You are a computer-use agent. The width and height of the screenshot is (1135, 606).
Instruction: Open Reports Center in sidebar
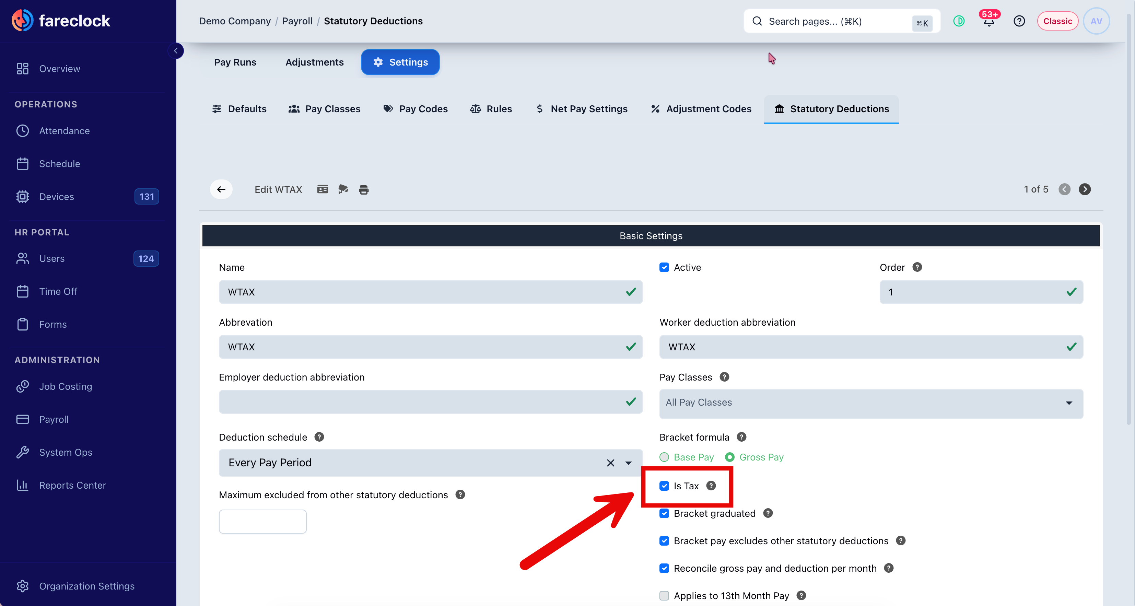[73, 485]
